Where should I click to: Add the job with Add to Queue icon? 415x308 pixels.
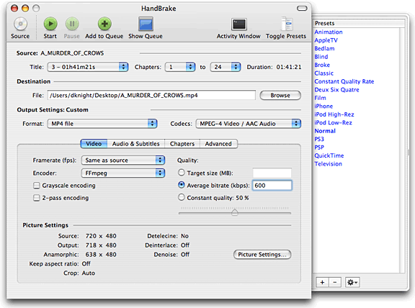click(104, 24)
